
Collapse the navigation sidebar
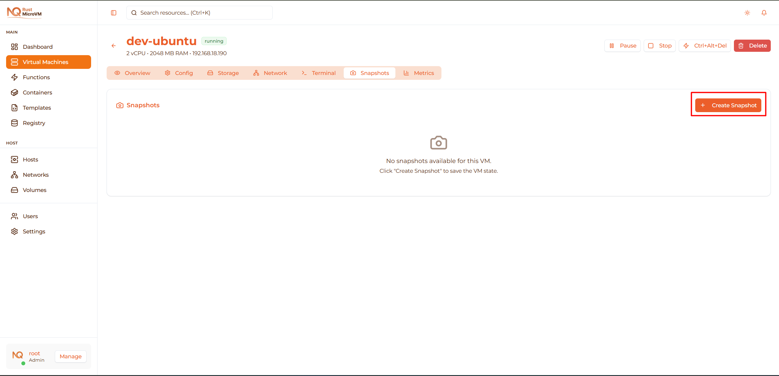coord(114,13)
